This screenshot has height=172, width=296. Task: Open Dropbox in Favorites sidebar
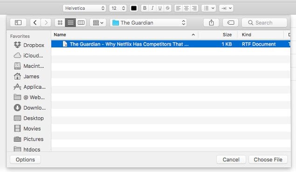pos(29,45)
